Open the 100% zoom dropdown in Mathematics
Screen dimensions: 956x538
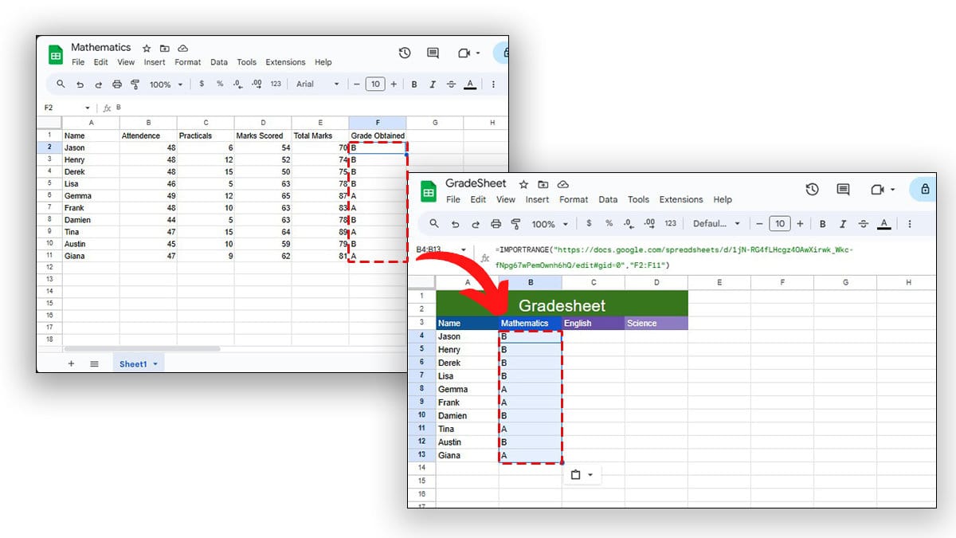[164, 84]
